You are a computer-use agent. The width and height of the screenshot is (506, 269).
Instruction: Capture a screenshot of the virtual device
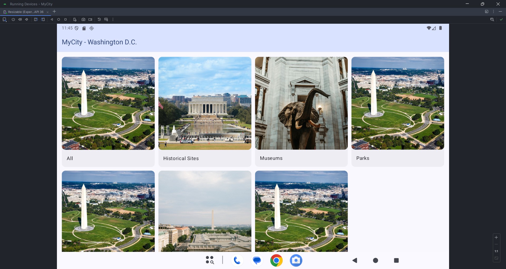click(83, 19)
